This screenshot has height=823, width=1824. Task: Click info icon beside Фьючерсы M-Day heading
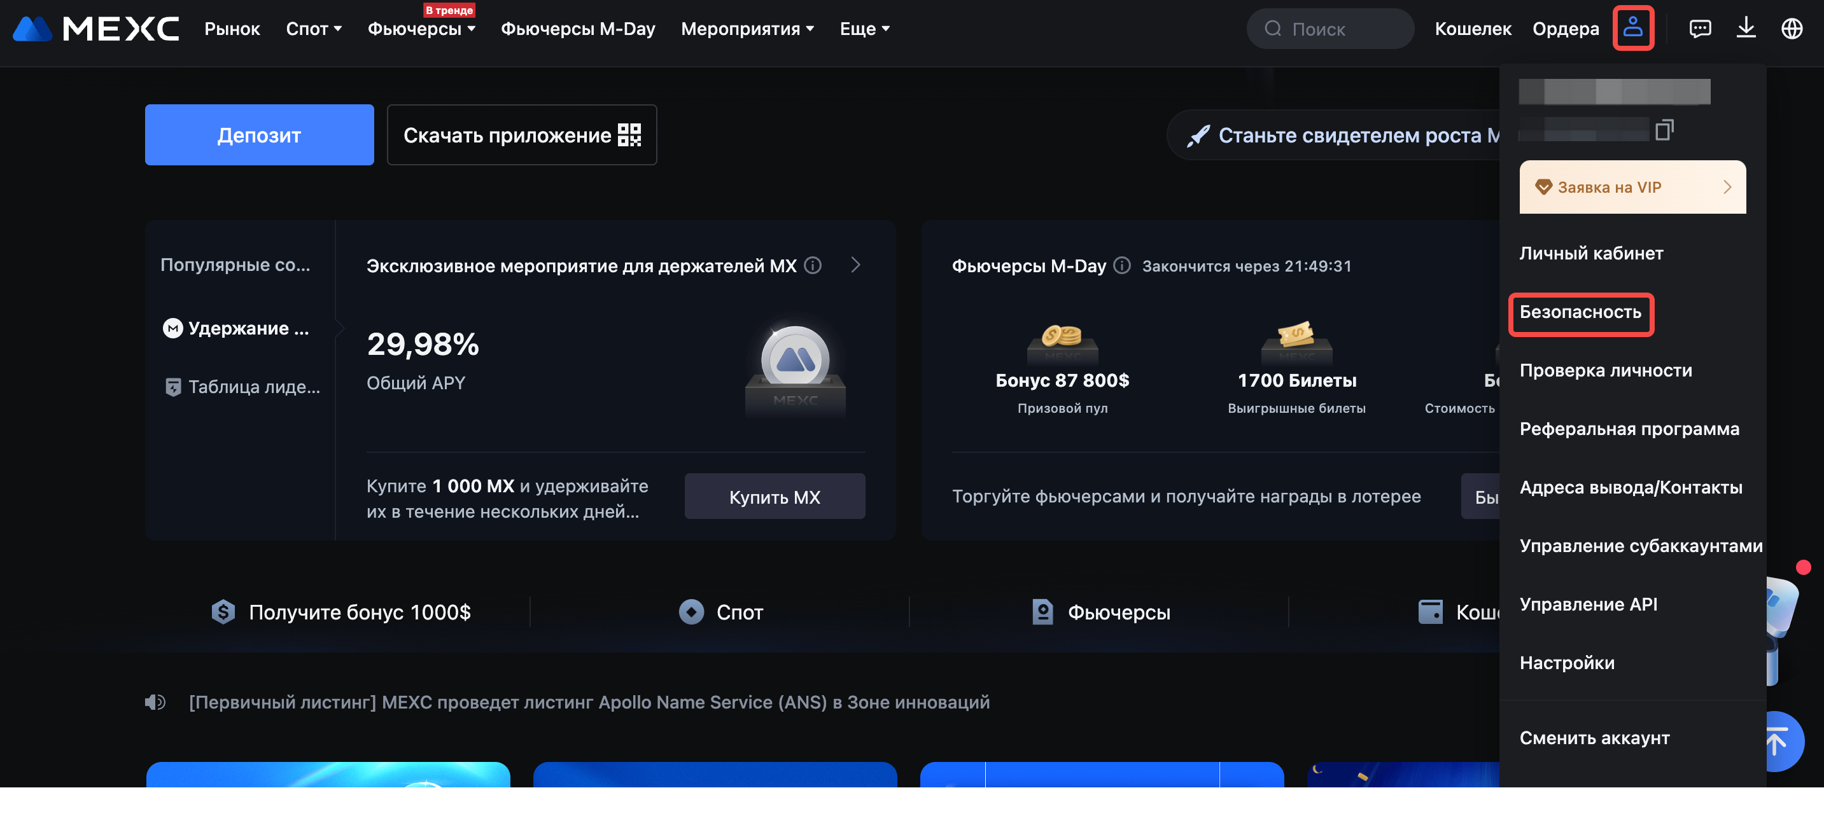(1121, 265)
